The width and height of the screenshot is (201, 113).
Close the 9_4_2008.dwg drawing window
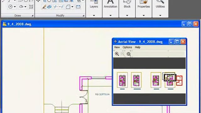(196, 24)
